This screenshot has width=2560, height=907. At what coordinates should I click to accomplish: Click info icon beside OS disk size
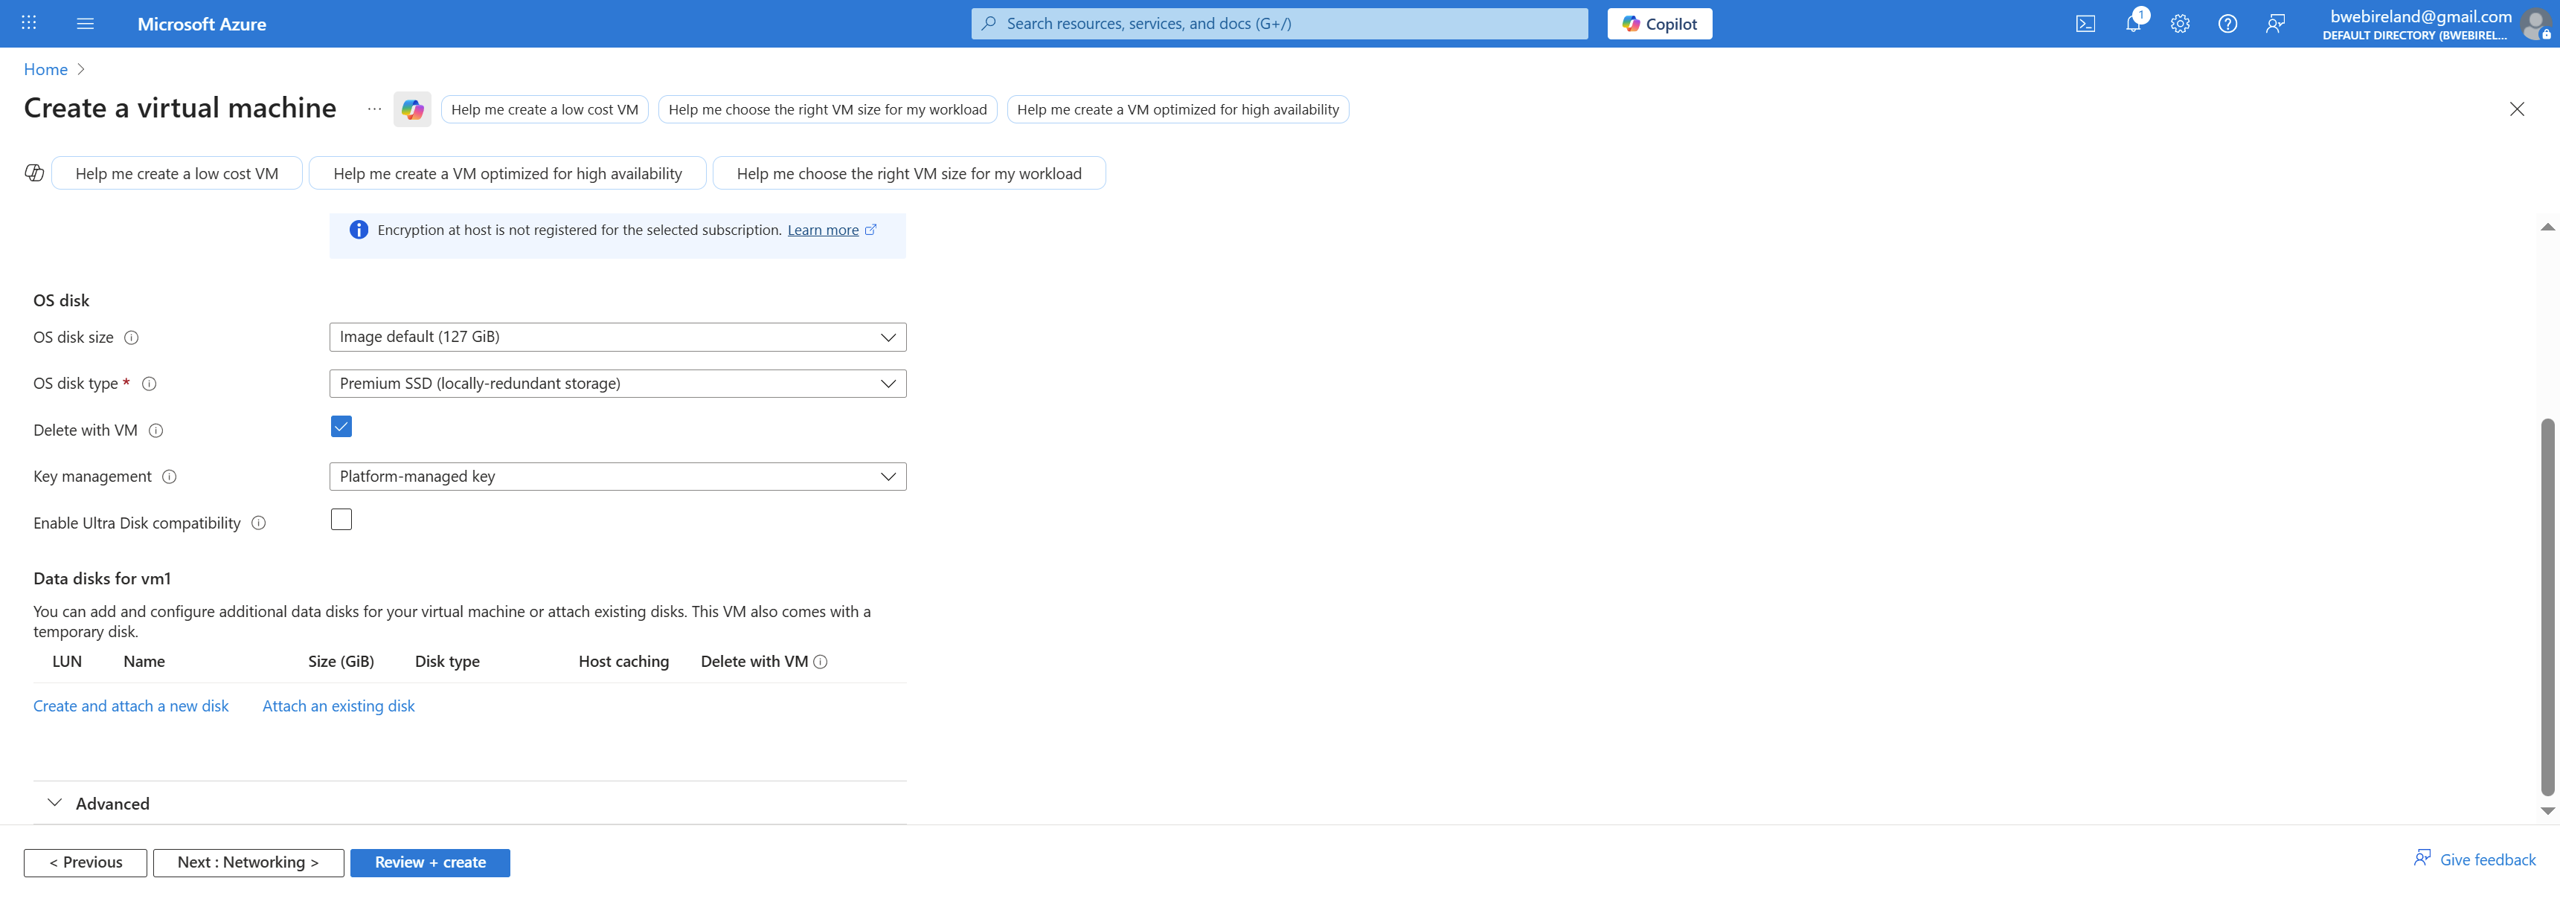click(131, 338)
